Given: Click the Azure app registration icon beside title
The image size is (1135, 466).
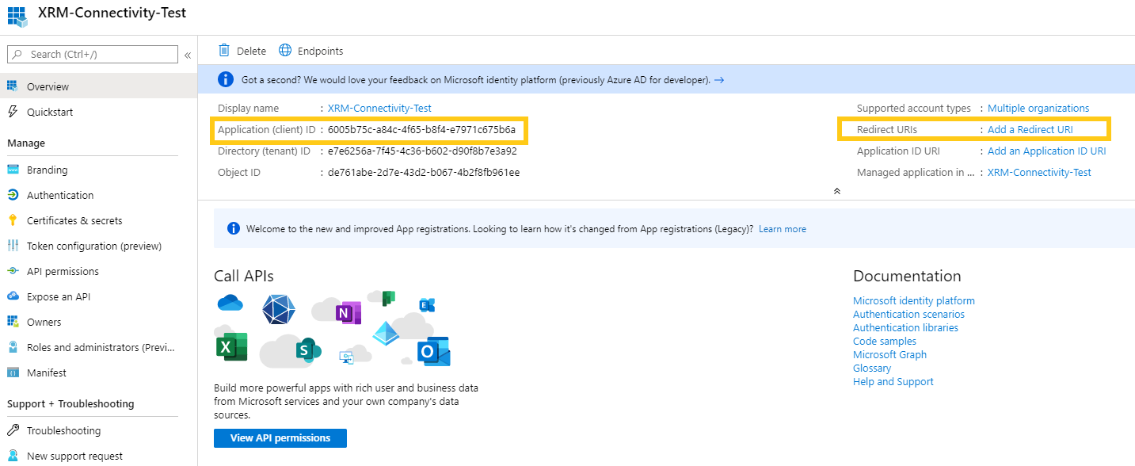Looking at the screenshot, I should [17, 15].
